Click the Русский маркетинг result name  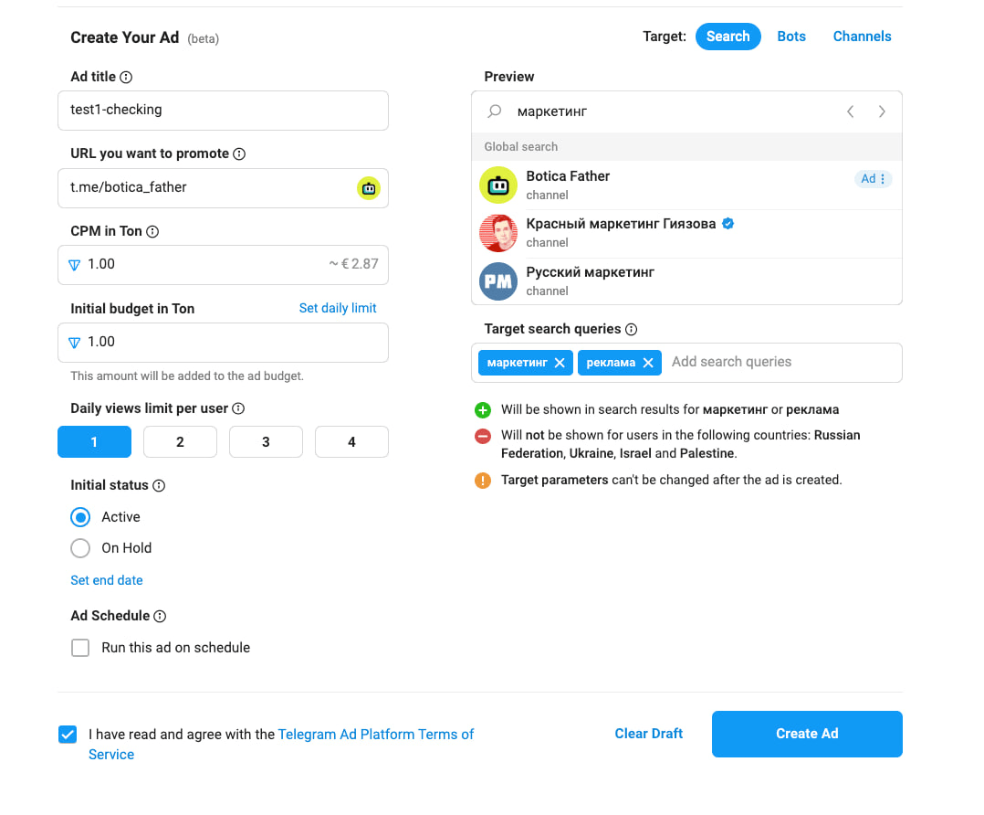coord(590,272)
